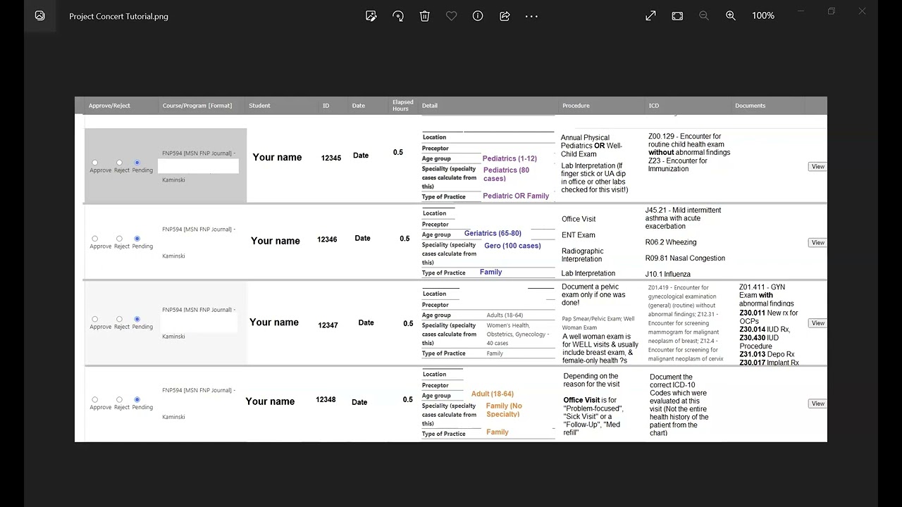Open the Share icon
The image size is (902, 507).
tap(505, 15)
